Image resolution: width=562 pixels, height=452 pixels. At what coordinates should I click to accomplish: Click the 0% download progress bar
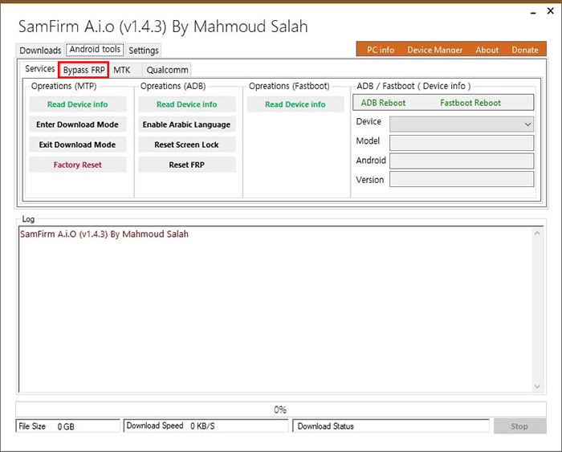pos(281,409)
